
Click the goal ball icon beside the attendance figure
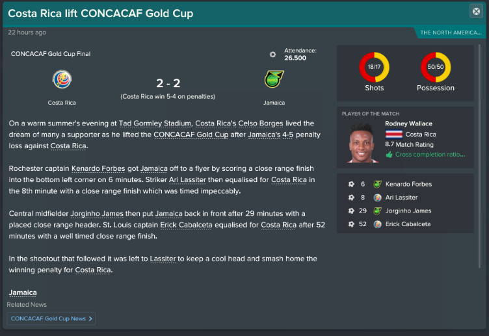coord(272,55)
